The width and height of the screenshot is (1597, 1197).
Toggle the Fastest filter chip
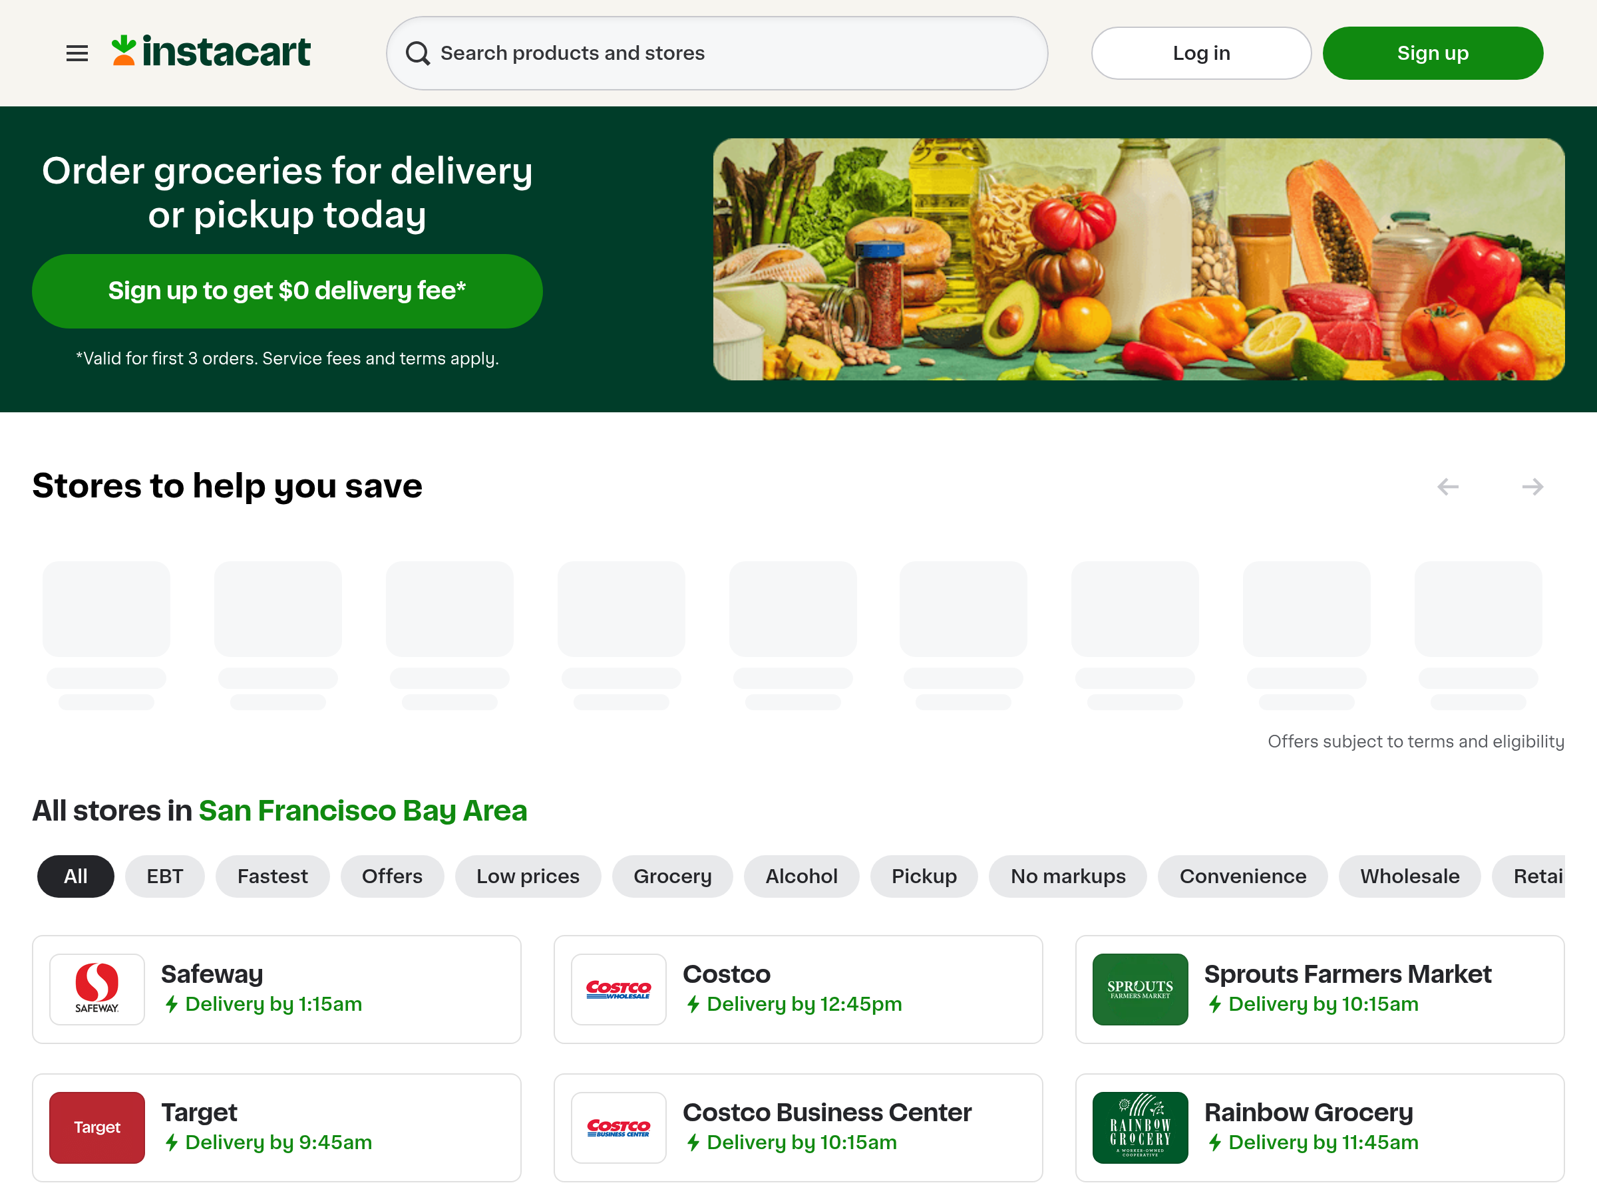[272, 876]
